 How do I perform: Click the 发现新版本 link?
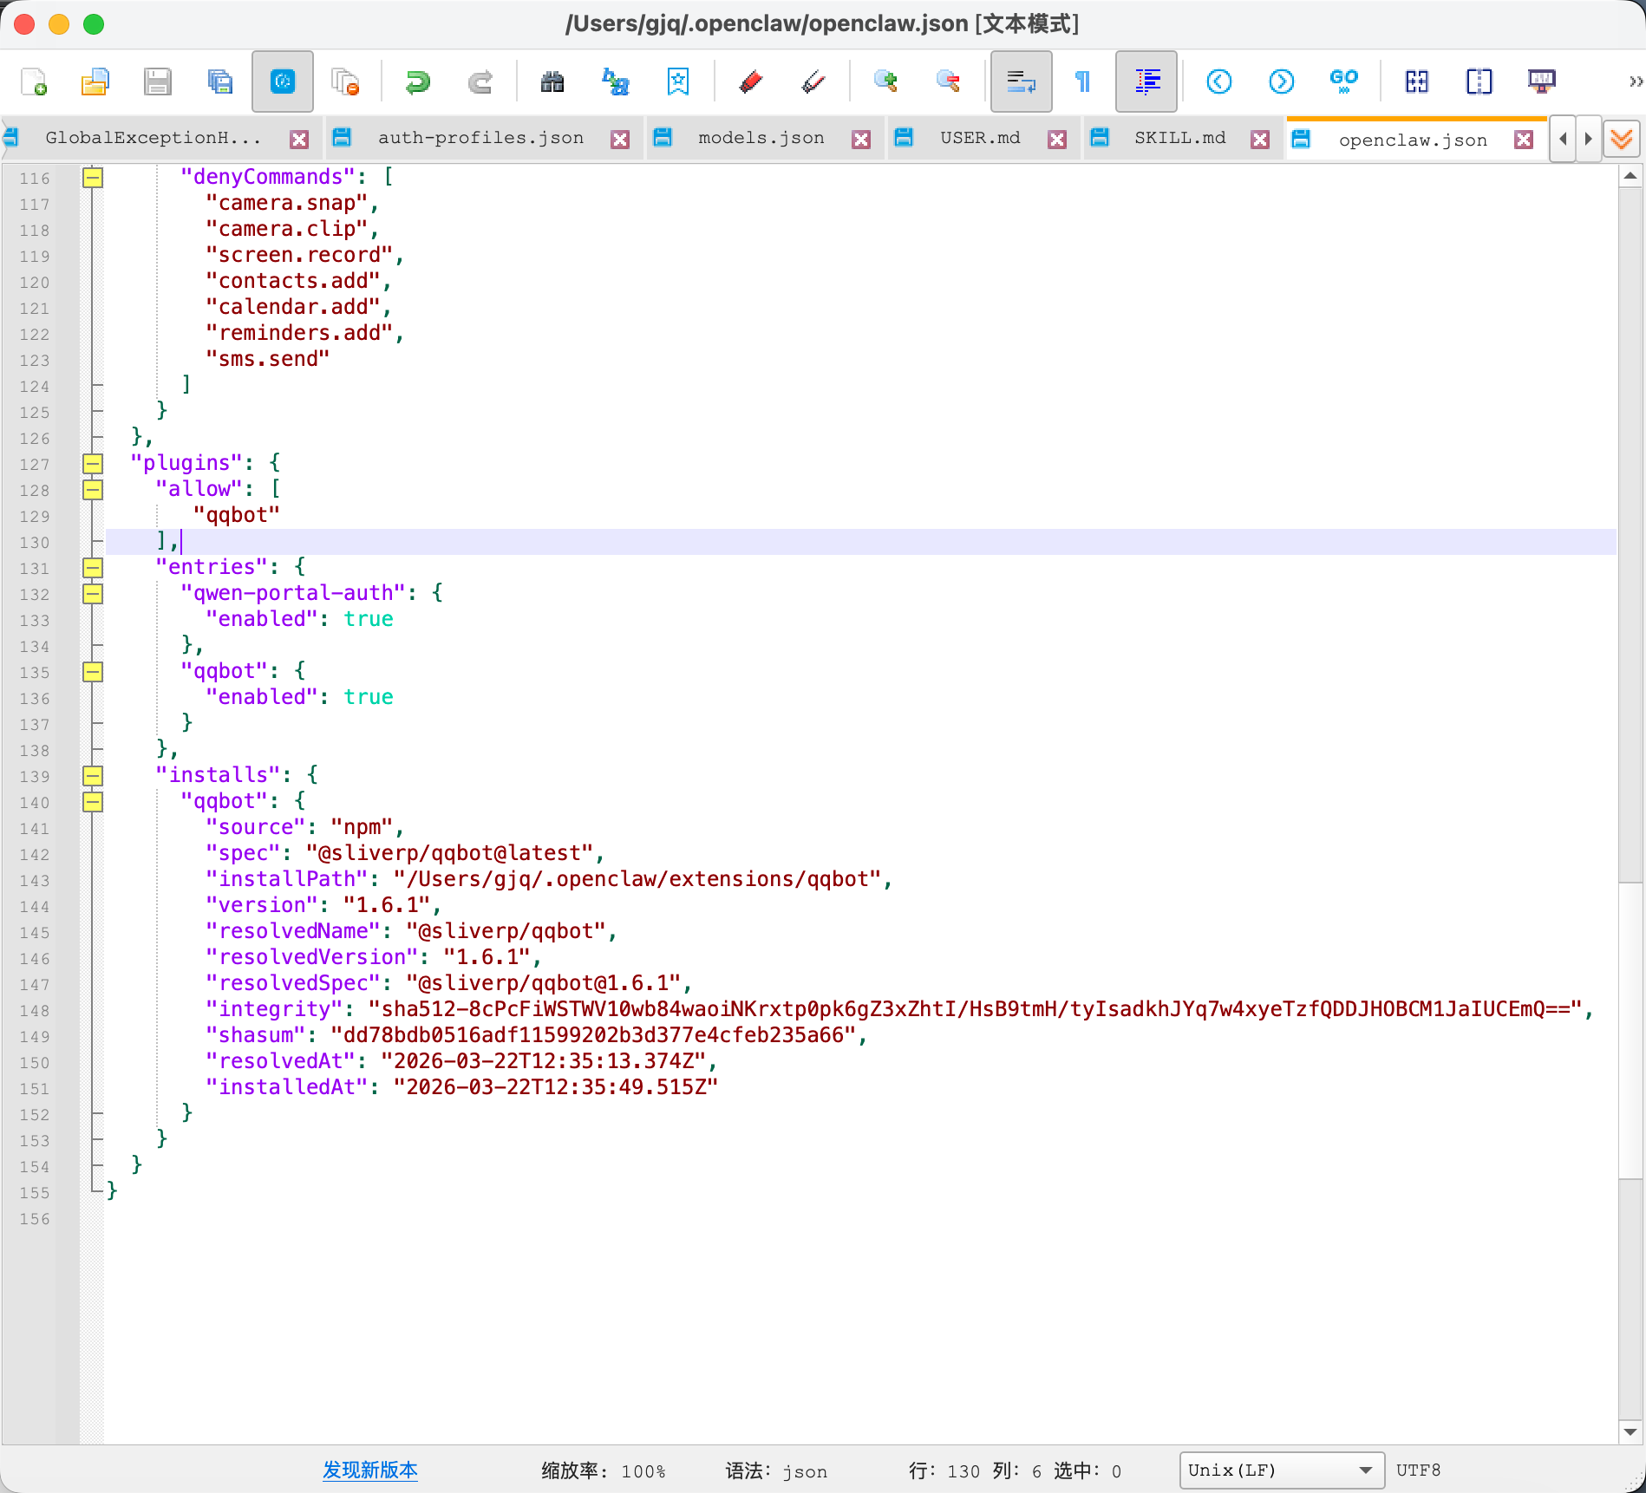click(370, 1470)
